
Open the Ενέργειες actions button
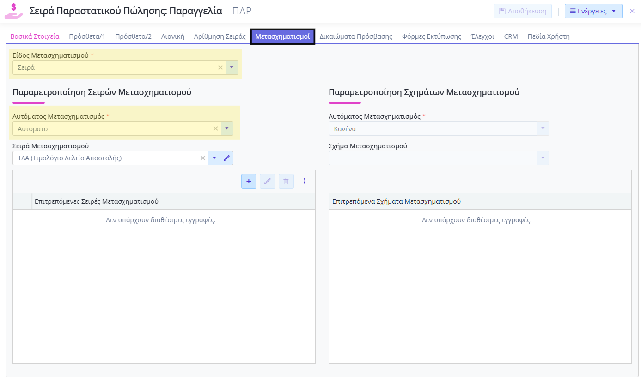coord(593,11)
